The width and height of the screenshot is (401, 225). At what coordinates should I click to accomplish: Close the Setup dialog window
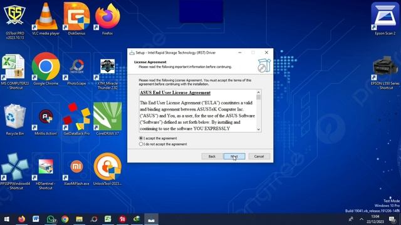click(266, 52)
